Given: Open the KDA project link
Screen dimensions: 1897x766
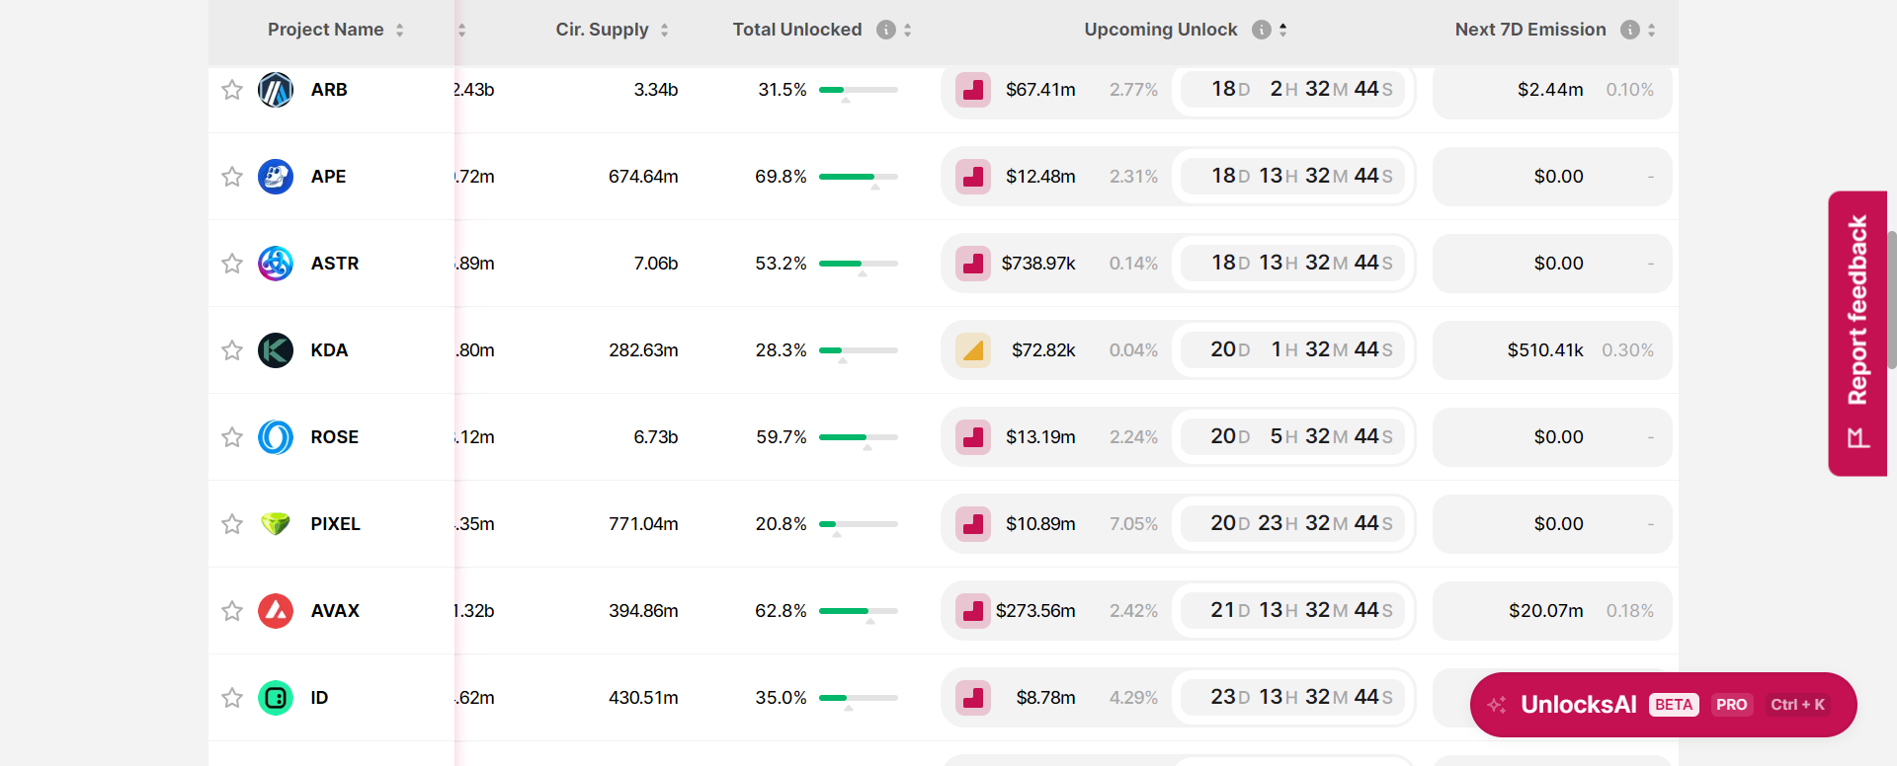Looking at the screenshot, I should [x=329, y=350].
